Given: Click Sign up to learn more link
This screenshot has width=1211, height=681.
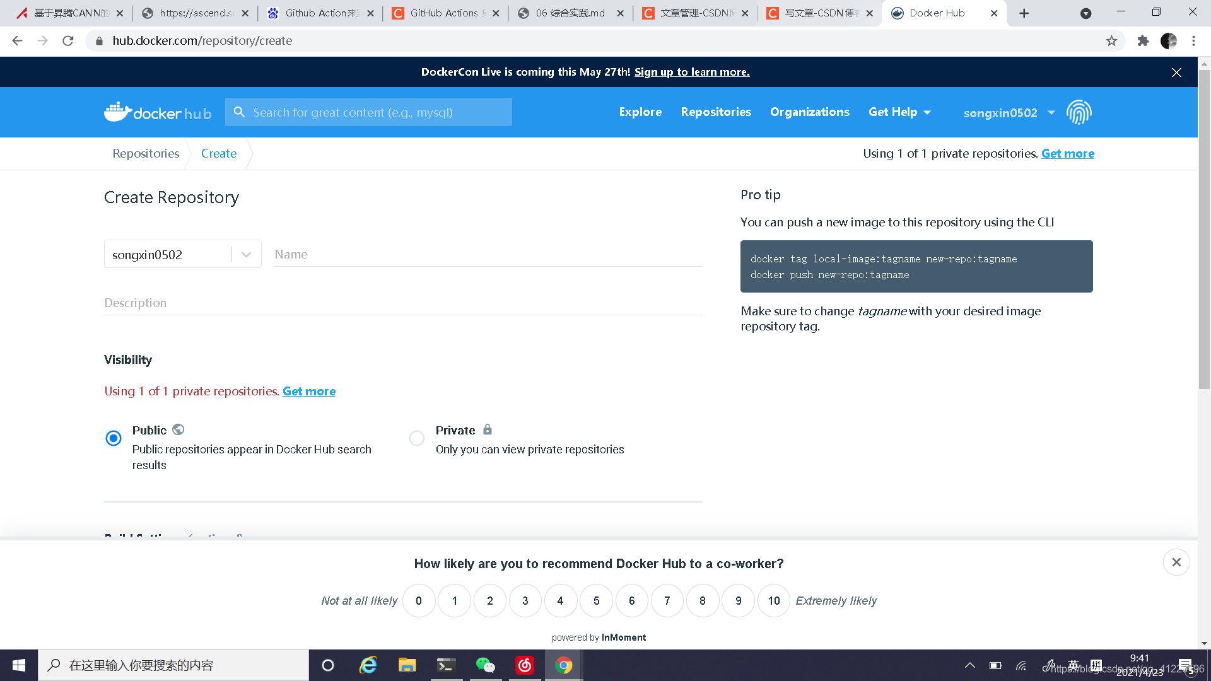Looking at the screenshot, I should coord(691,73).
